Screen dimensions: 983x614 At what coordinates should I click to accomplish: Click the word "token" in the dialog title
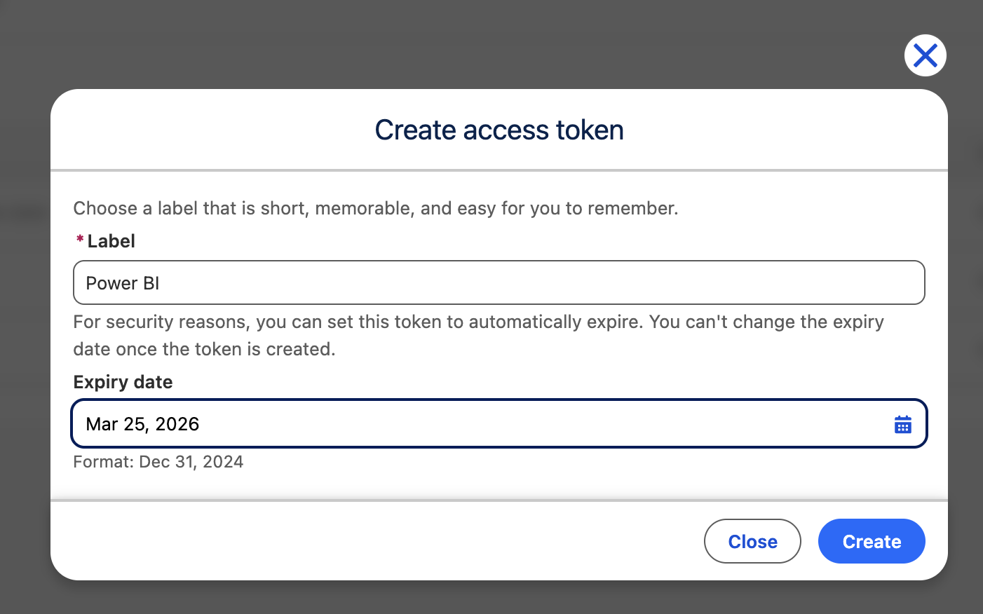(x=589, y=130)
